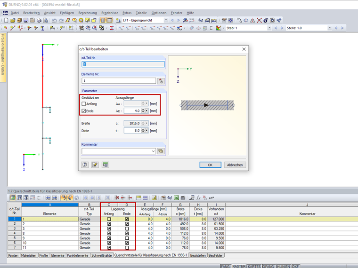358x268 pixels.
Task: Cancel with the Abbrechen button
Action: coord(235,165)
